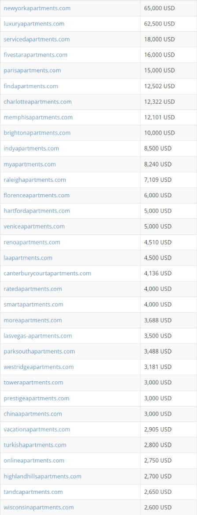Open turkishapartments.com link

[35, 445]
